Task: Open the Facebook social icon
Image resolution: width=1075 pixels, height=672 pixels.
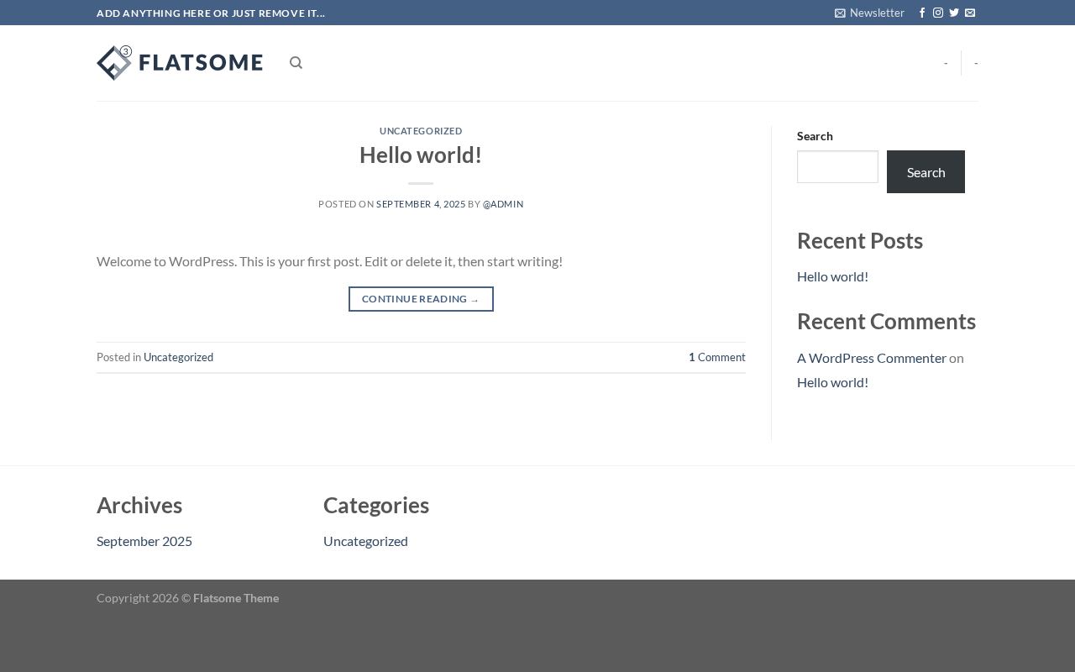Action: click(922, 13)
